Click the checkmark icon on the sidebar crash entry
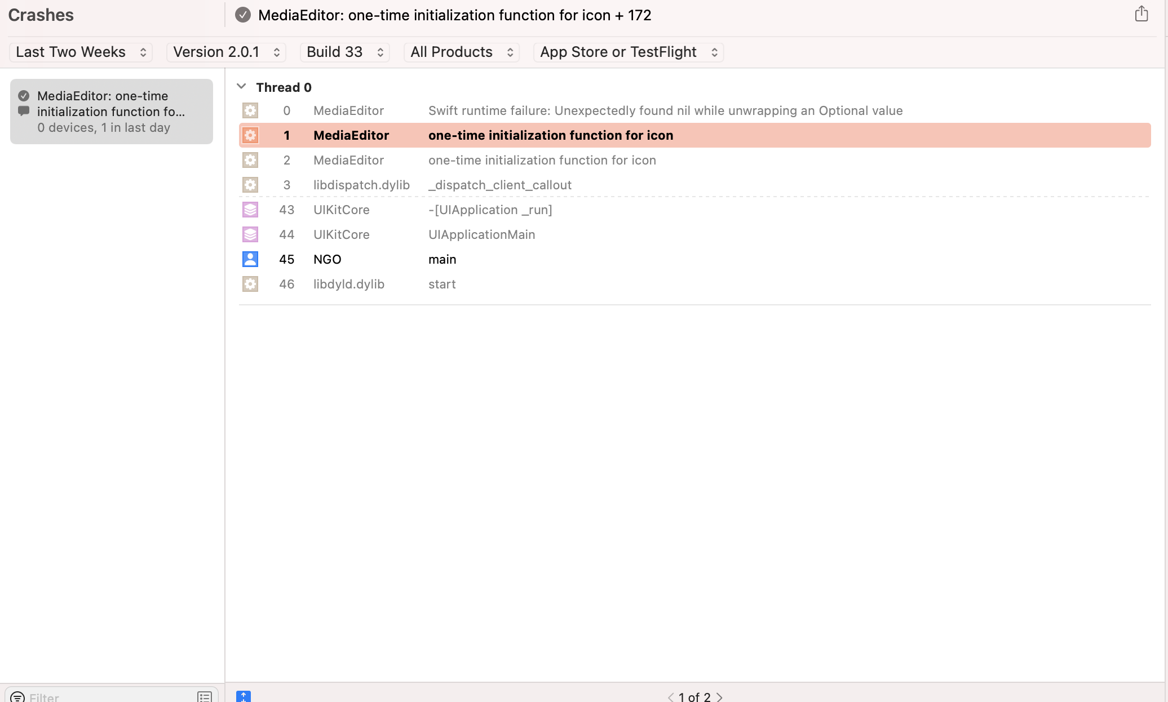Screen dimensions: 1168x702 (x=24, y=96)
